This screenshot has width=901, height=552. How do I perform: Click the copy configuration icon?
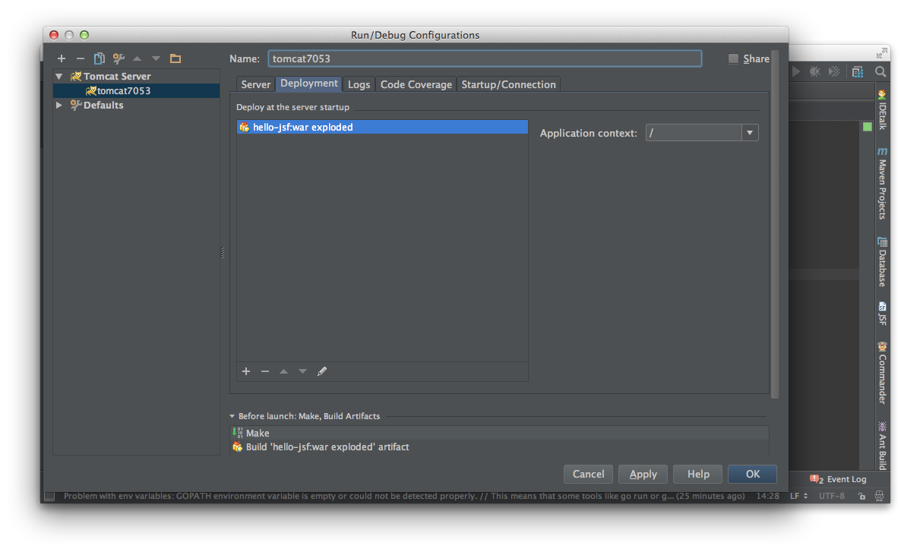pos(99,58)
